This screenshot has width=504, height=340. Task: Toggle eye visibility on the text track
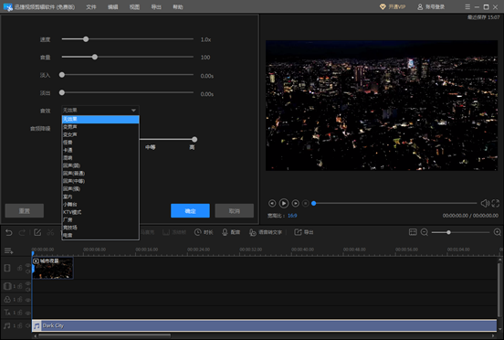pos(27,313)
